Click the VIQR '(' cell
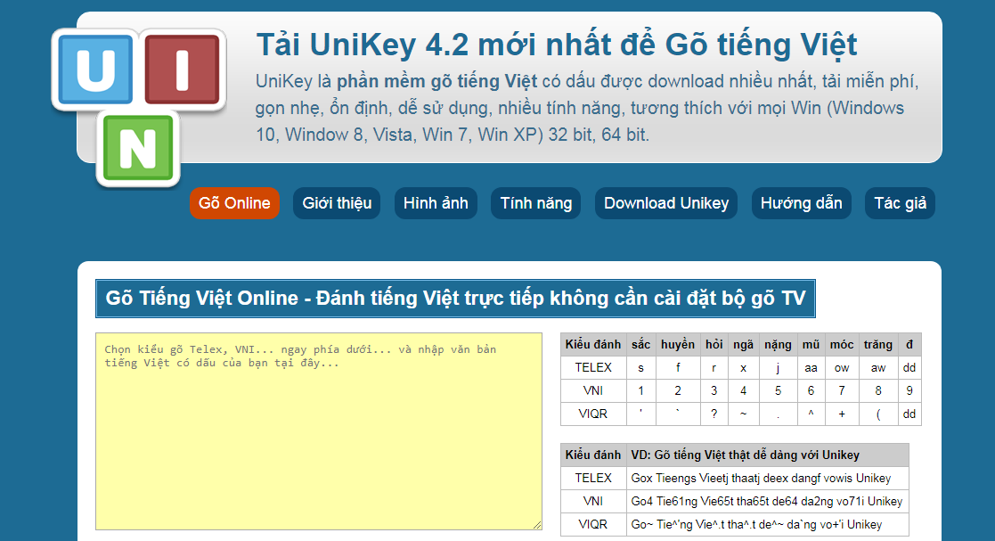This screenshot has height=541, width=995. point(878,414)
